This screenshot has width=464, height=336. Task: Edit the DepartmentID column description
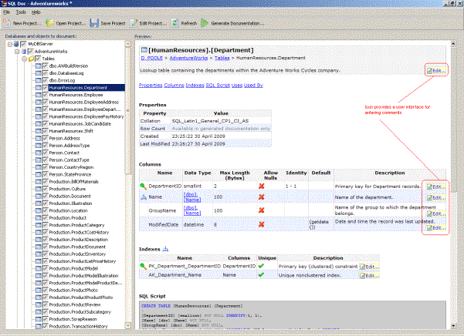click(x=435, y=186)
